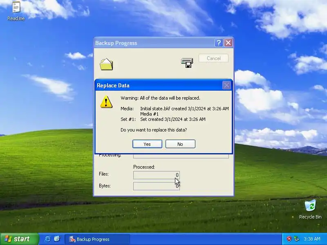This screenshot has height=245, width=327.
Task: Select Backup Progress taskbar button
Action: pos(97,239)
